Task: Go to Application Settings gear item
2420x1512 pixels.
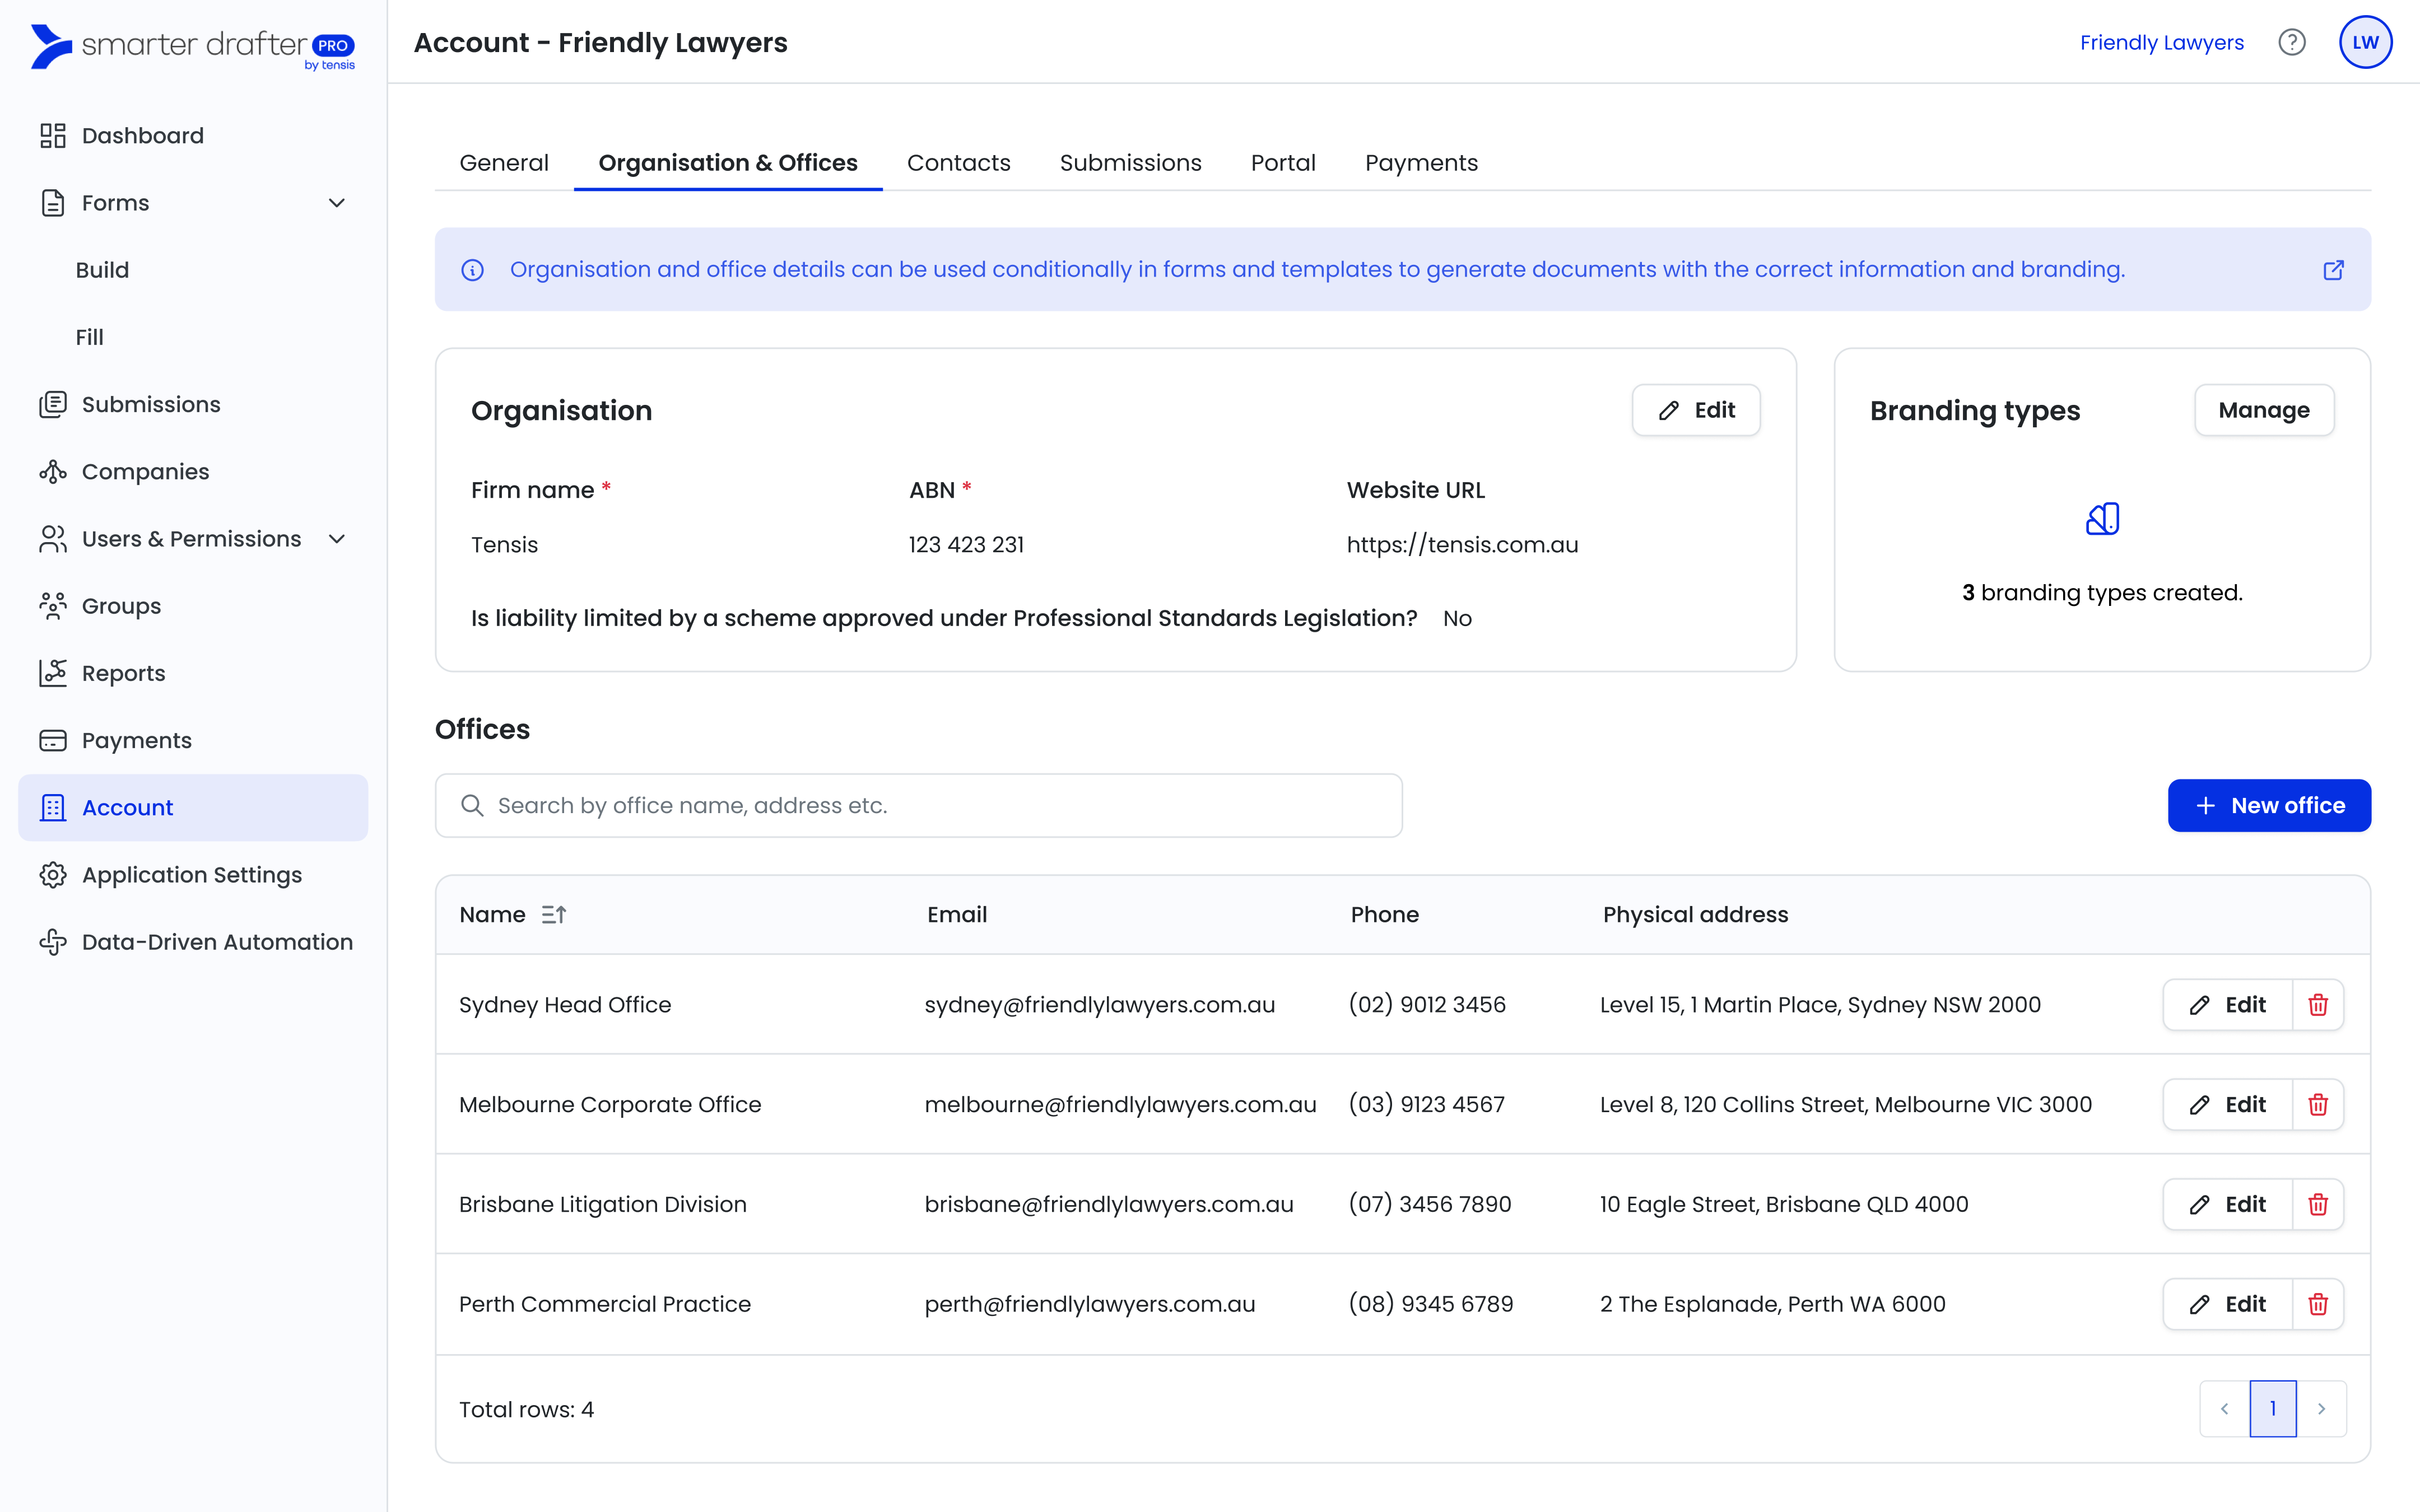Action: click(191, 874)
